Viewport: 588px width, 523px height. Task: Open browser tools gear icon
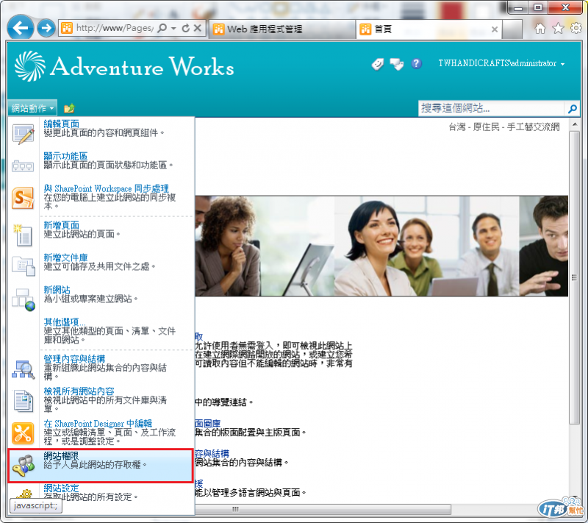[x=576, y=28]
